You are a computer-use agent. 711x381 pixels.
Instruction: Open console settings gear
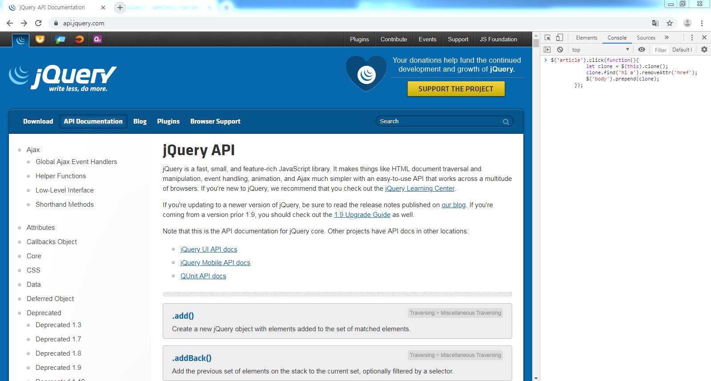704,50
